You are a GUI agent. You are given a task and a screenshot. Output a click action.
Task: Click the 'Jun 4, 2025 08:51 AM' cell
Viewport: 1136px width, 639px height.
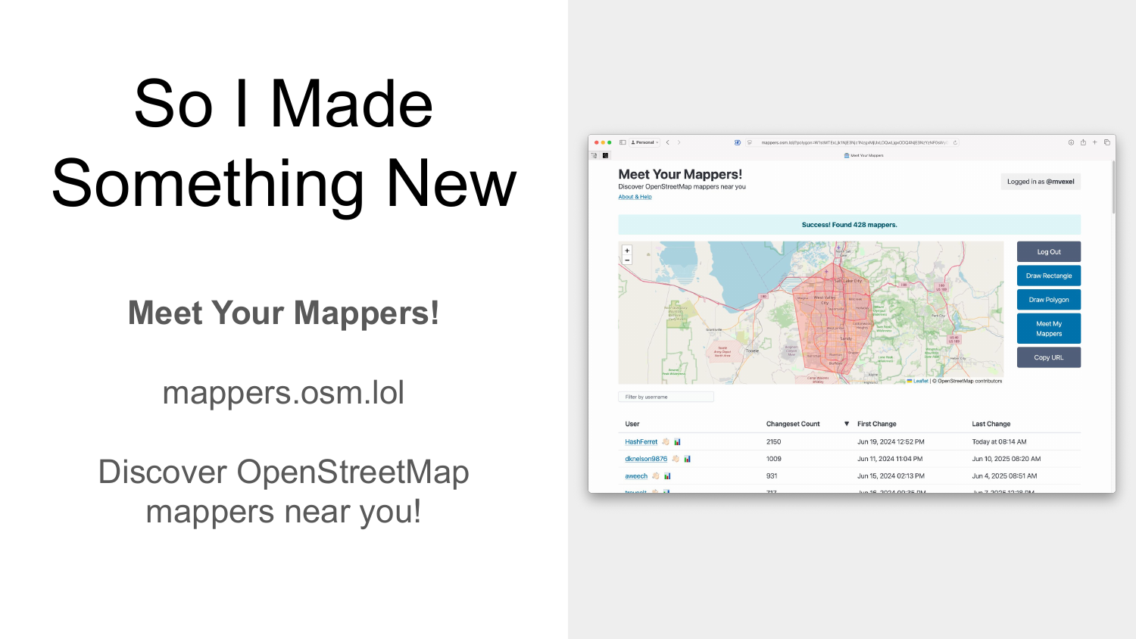click(1004, 476)
